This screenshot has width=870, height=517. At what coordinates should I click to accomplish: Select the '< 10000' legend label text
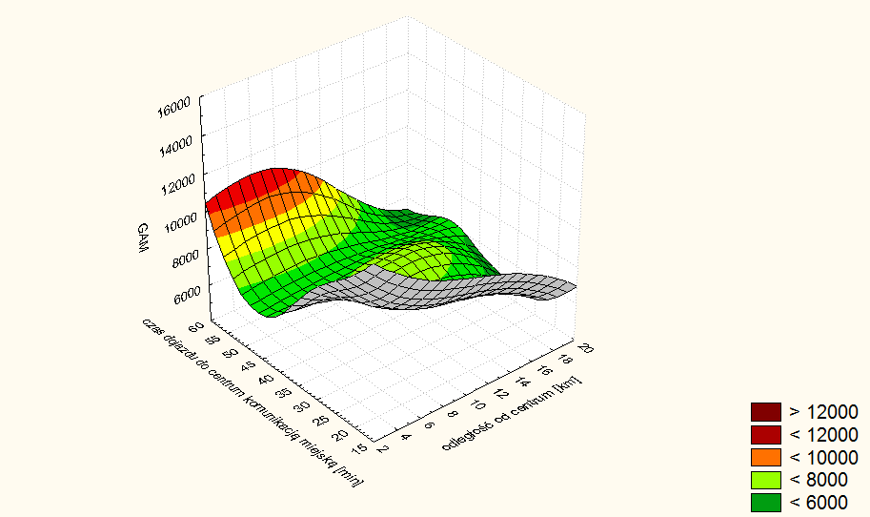click(823, 458)
